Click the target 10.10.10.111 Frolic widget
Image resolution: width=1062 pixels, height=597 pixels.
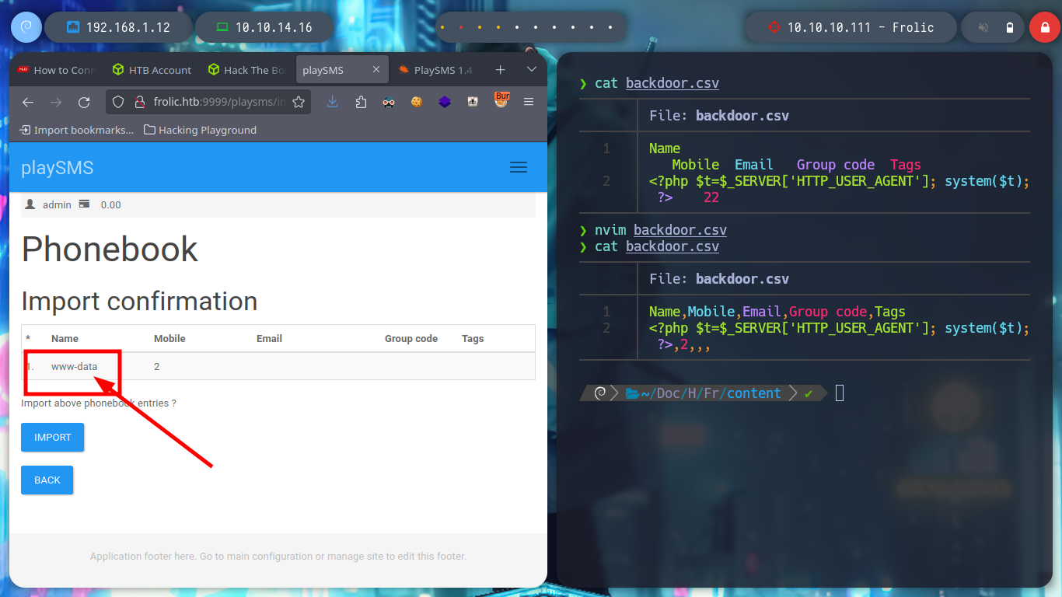pos(851,27)
